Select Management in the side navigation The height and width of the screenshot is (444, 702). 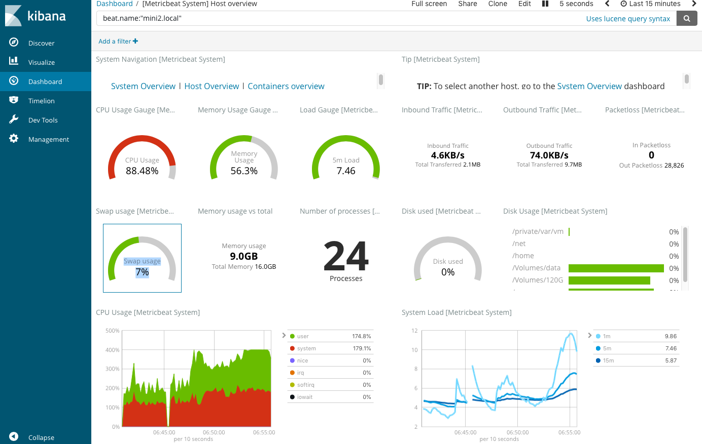49,139
